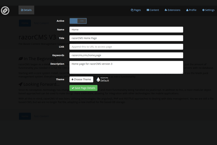Click the Choose Theme button

point(81,79)
